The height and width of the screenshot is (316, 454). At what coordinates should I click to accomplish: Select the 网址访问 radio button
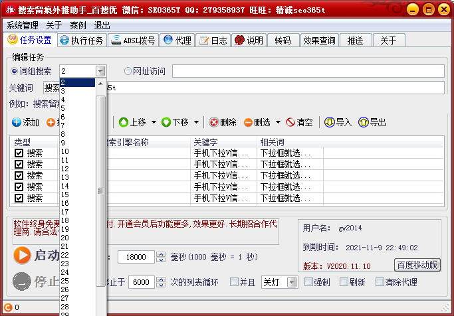[x=128, y=71]
